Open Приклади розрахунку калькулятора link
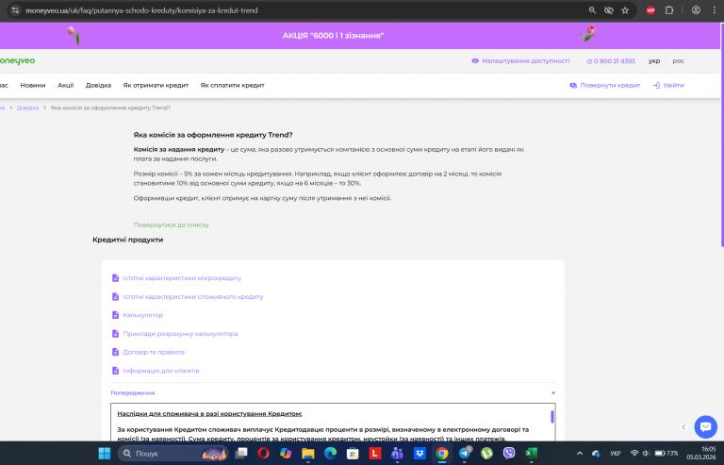The width and height of the screenshot is (724, 465). pyautogui.click(x=180, y=333)
